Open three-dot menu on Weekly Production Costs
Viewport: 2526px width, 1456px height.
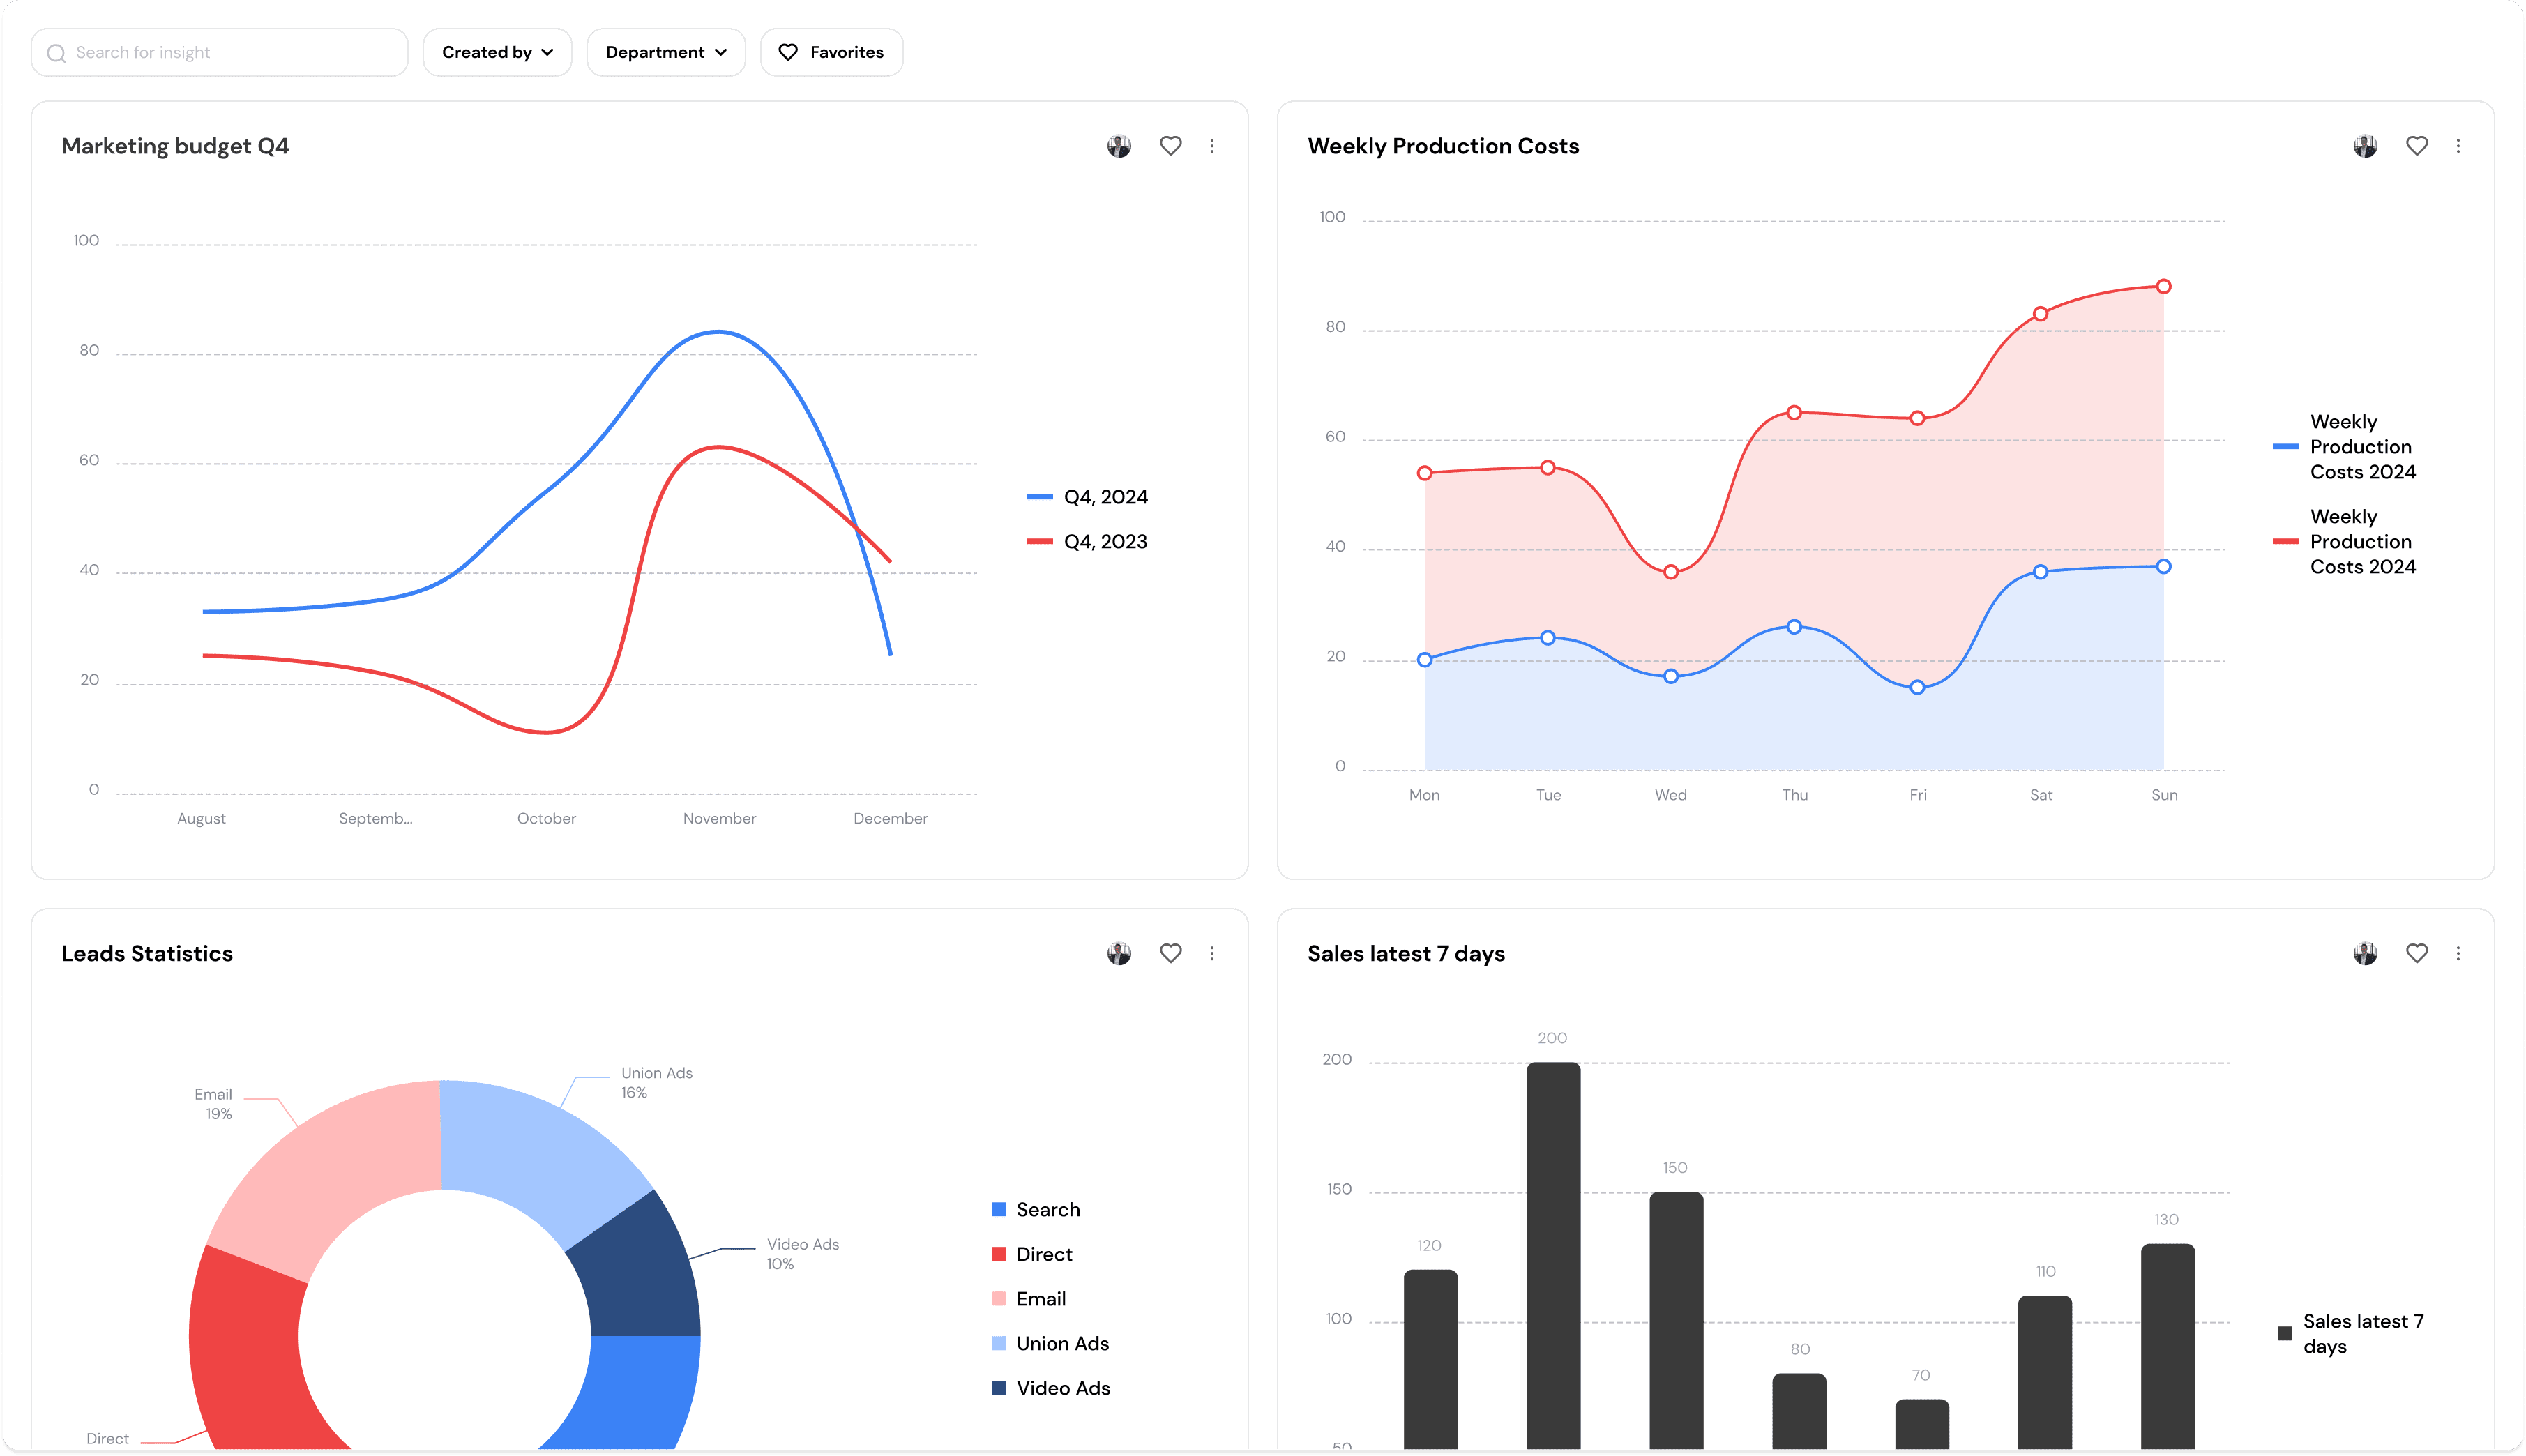tap(2458, 146)
